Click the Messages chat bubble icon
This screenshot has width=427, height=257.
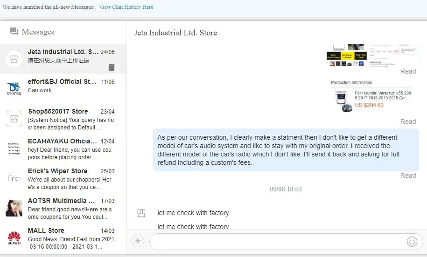pyautogui.click(x=14, y=32)
